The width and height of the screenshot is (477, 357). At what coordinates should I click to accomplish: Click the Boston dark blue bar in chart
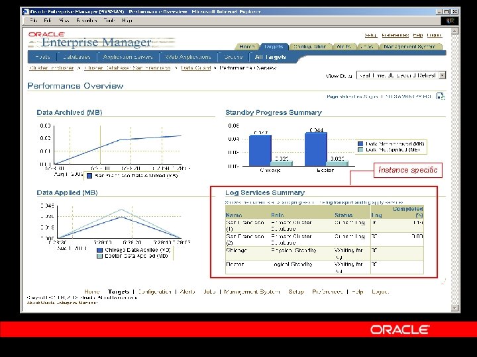click(x=316, y=149)
